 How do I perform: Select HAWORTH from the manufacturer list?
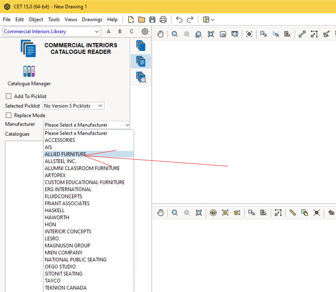(x=89, y=218)
